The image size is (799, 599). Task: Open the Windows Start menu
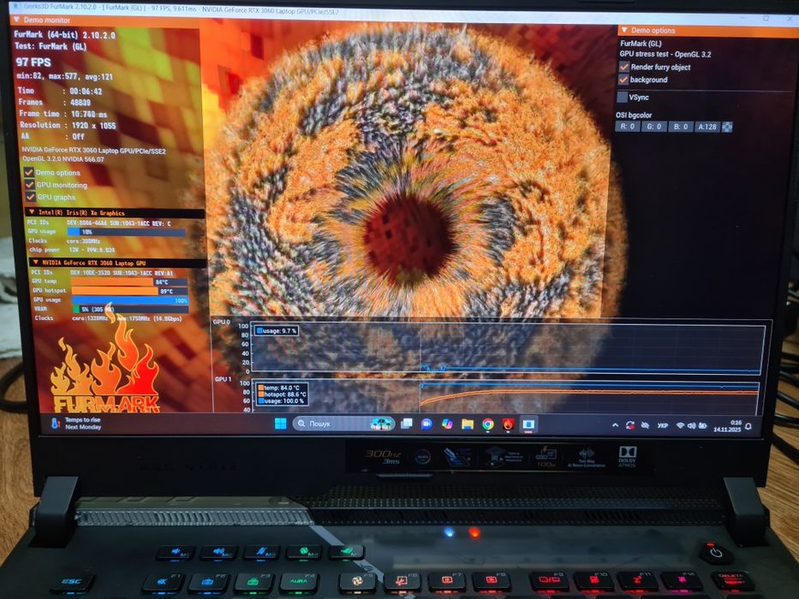280,424
